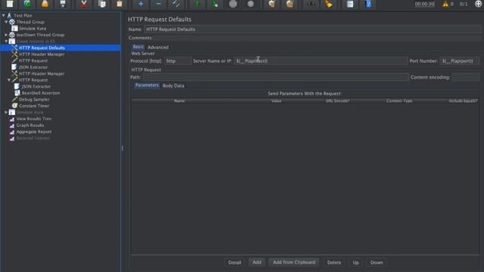The width and height of the screenshot is (484, 272).
Task: Click the Search binoculars icon
Action: point(311,4)
